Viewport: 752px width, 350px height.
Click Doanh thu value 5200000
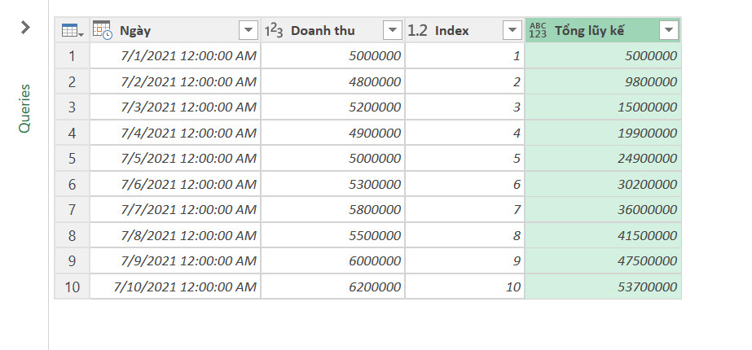click(333, 107)
